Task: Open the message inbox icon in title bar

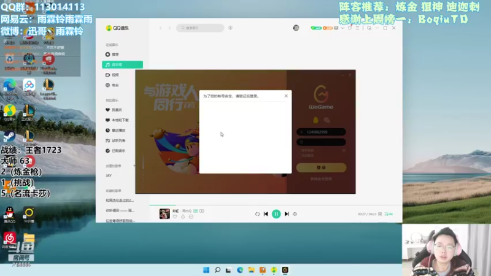Action: 336,28
